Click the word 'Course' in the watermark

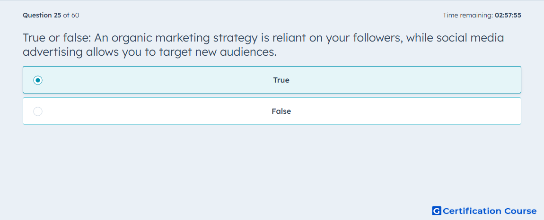click(x=520, y=211)
